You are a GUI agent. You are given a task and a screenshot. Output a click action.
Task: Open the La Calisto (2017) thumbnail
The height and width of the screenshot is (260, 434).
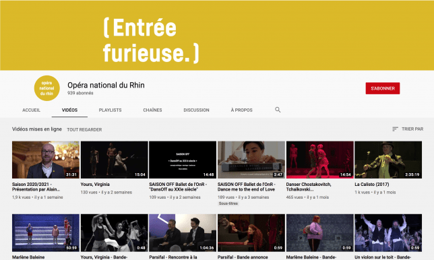[388, 160]
